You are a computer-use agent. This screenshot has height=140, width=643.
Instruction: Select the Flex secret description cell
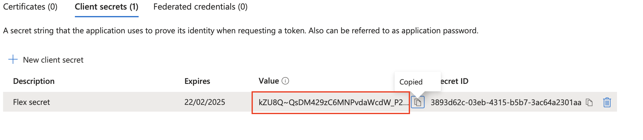click(31, 102)
